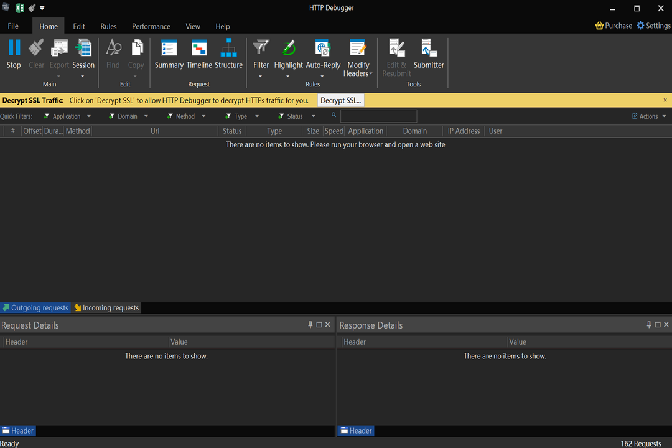Open the Summary view icon
The height and width of the screenshot is (448, 672).
pyautogui.click(x=169, y=49)
